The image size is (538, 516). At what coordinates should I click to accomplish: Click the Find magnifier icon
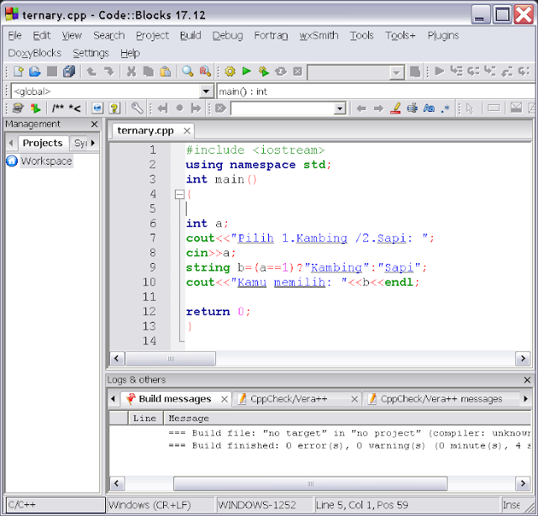[187, 71]
